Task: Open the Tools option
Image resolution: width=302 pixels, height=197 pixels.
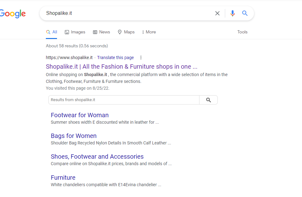Action: pyautogui.click(x=242, y=32)
